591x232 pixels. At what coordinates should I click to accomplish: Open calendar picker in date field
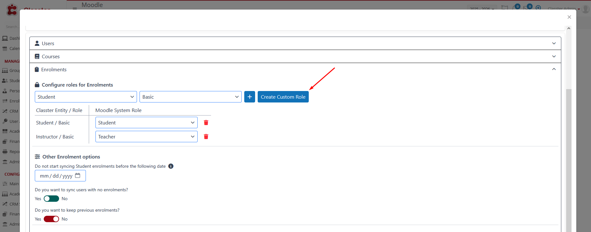[x=78, y=176]
